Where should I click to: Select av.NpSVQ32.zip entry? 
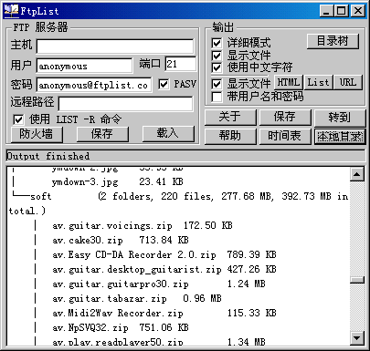(x=90, y=327)
